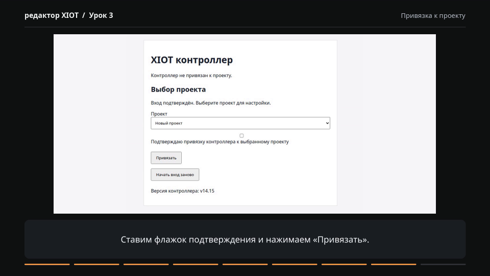Open the Проект dropdown showing Новый проект
The height and width of the screenshot is (276, 490).
tap(240, 123)
